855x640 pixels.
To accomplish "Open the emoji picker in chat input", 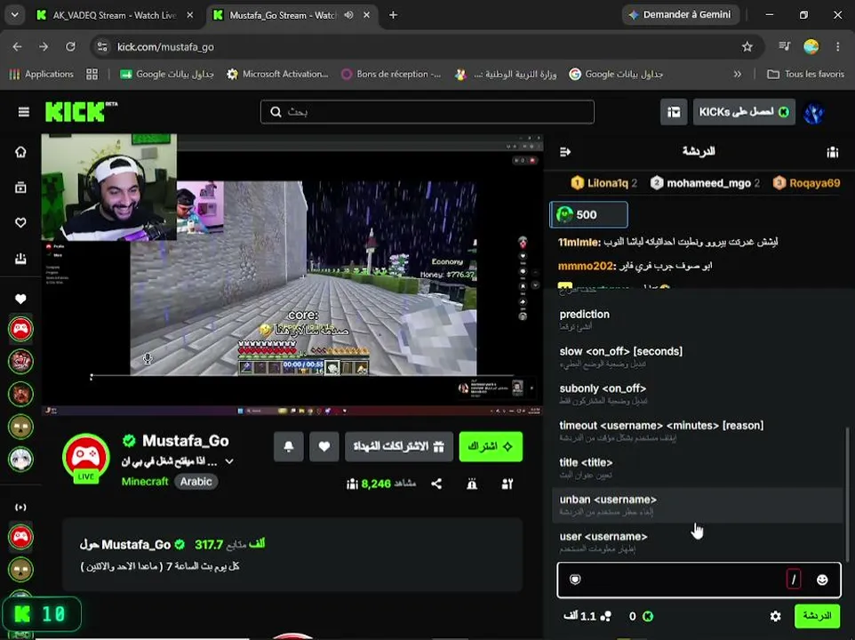I will [822, 580].
